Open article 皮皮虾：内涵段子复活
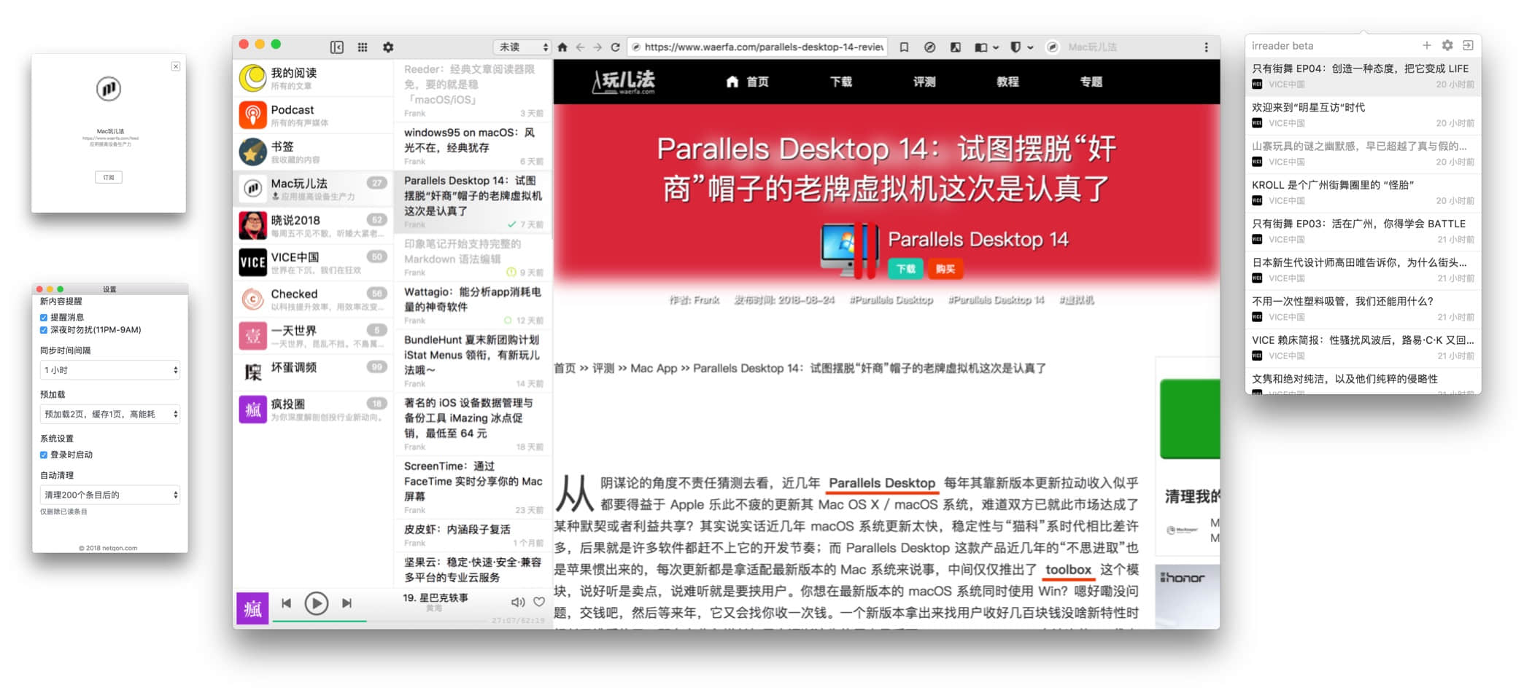The height and width of the screenshot is (698, 1532). point(473,536)
